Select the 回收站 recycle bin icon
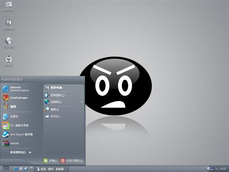Image resolution: width=229 pixels, height=172 pixels. pyautogui.click(x=9, y=61)
